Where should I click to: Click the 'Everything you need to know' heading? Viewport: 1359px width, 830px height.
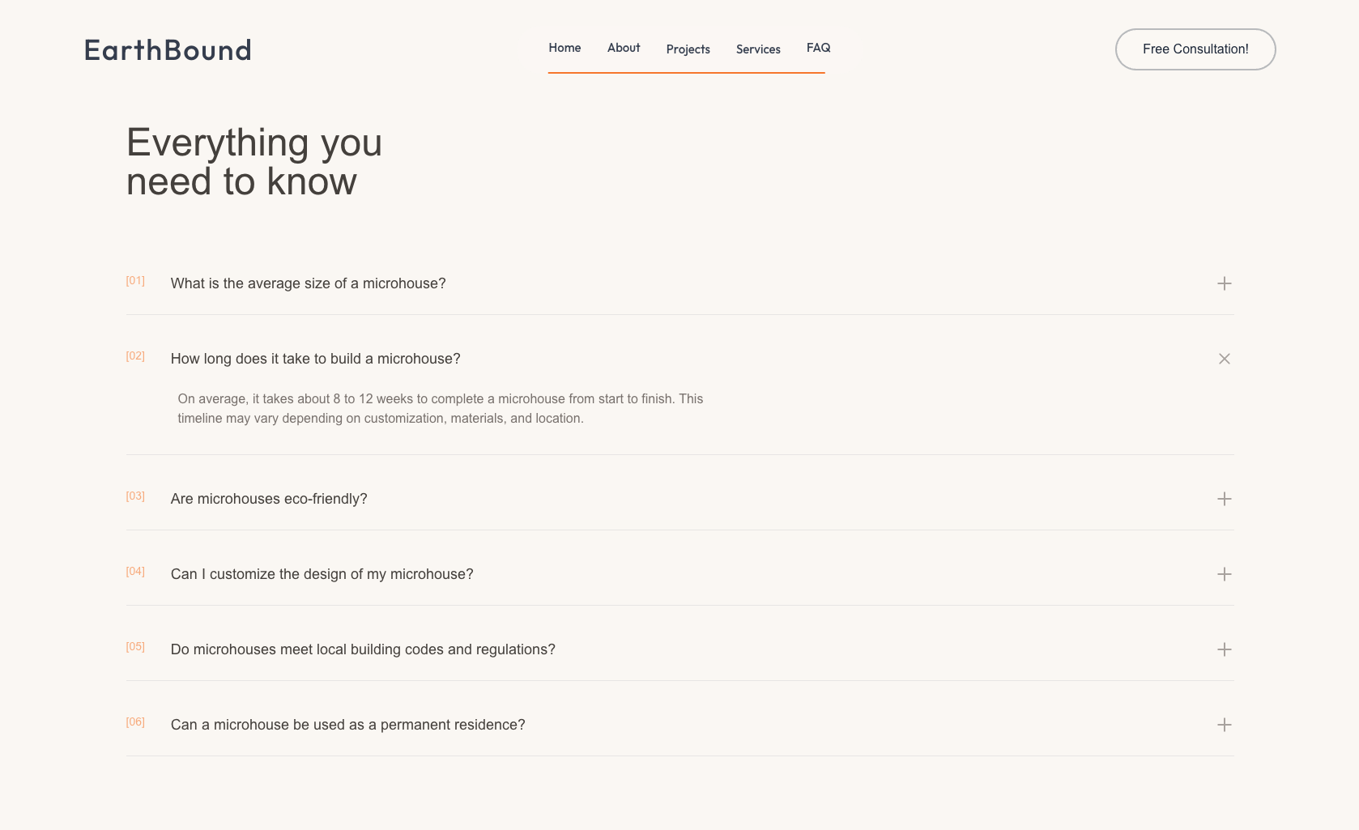tap(254, 162)
